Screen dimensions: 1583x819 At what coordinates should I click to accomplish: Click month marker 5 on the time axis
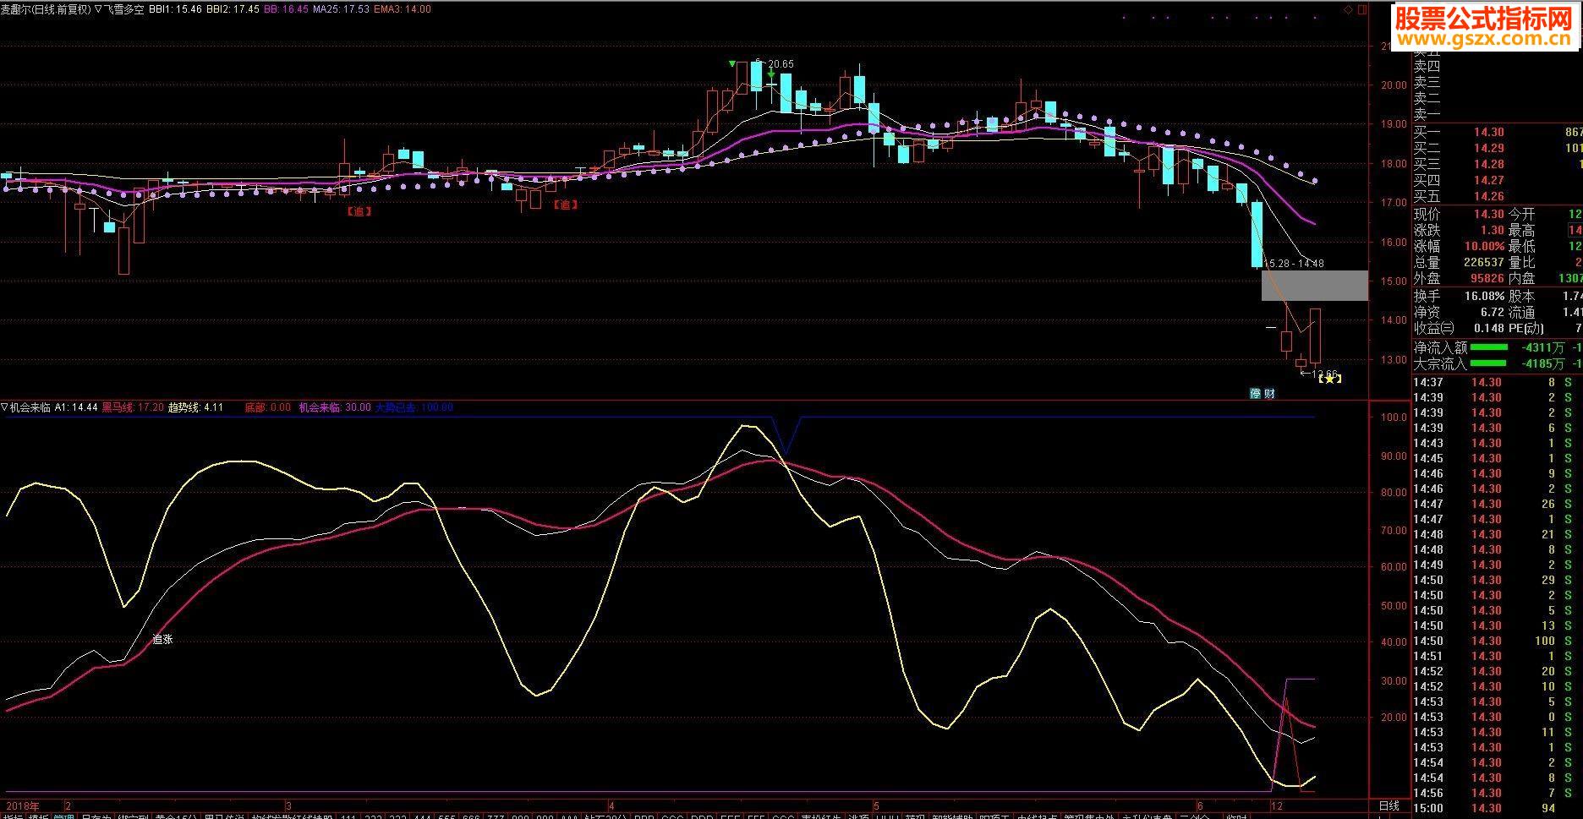[x=877, y=806]
